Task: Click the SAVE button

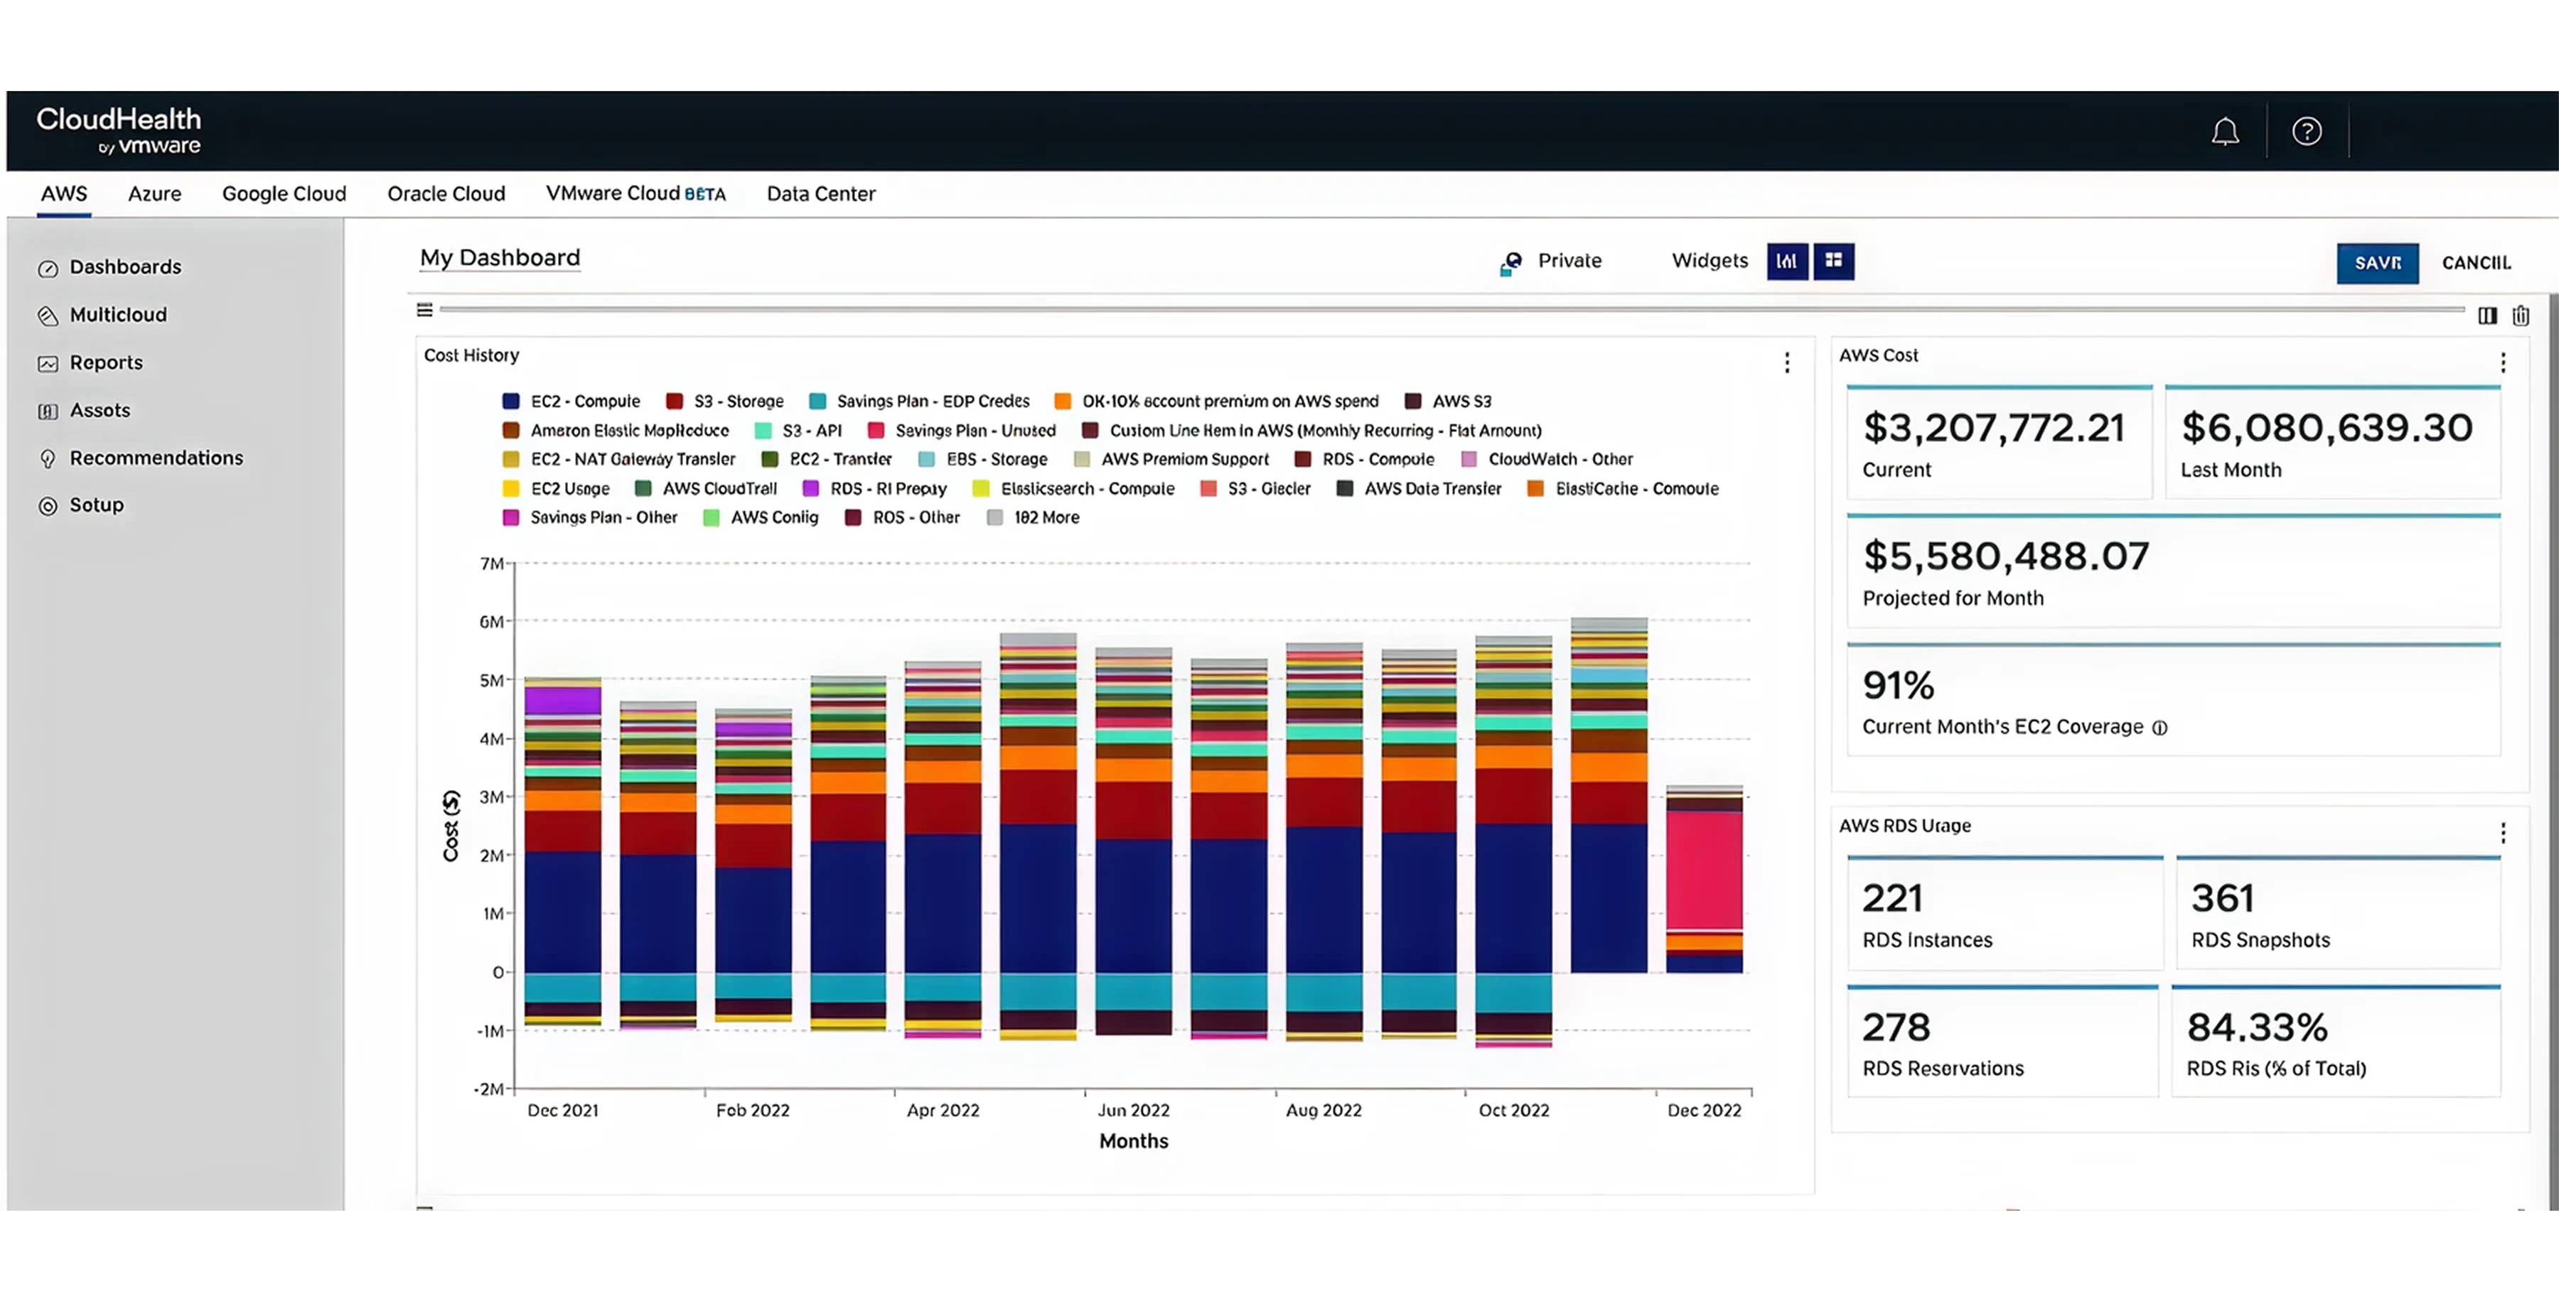Action: (x=2378, y=263)
